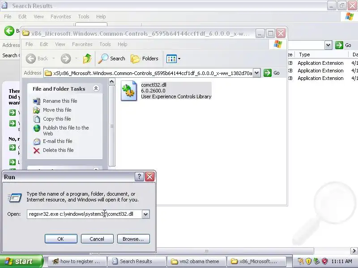The width and height of the screenshot is (358, 268).
Task: Click the Type column header in Search Results
Action: tap(321, 54)
